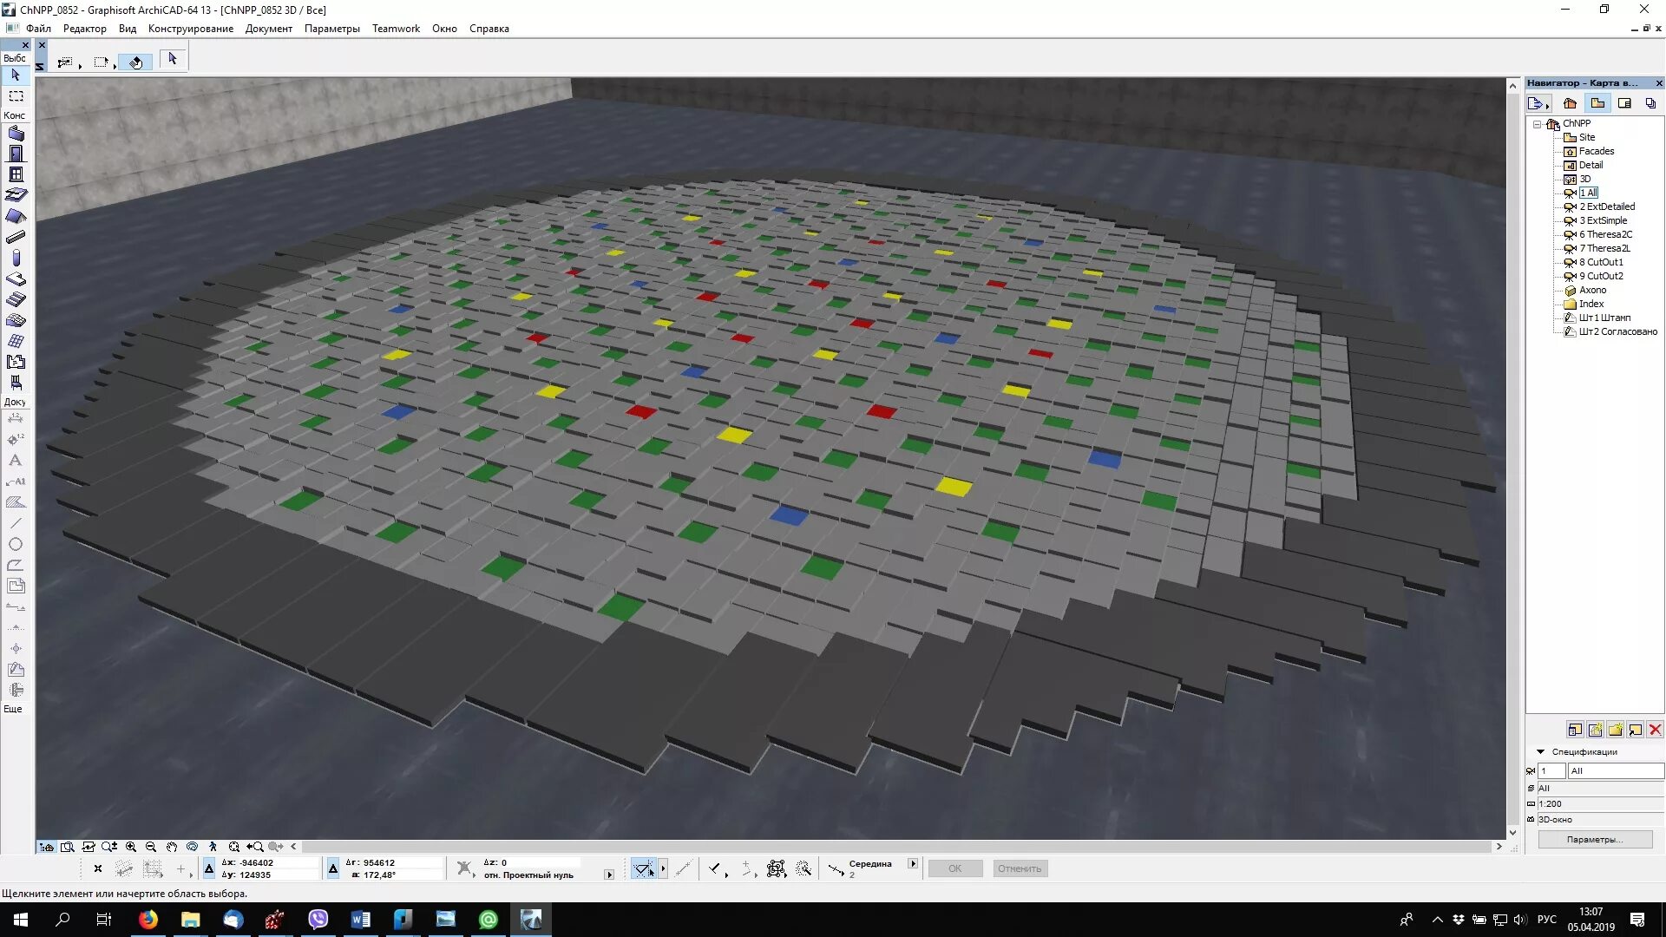This screenshot has height=937, width=1666.
Task: Collapse the Спецификации section triangle
Action: coord(1541,752)
